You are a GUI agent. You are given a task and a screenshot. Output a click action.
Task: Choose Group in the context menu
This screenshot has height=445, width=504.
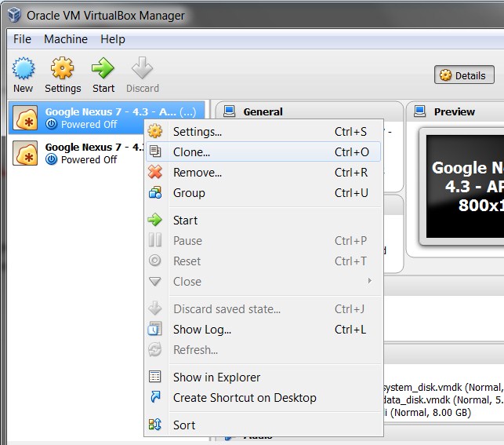tap(263, 193)
